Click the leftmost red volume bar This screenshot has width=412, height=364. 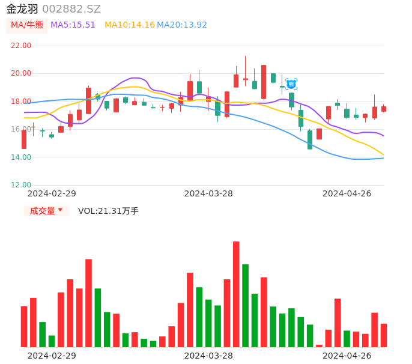[24, 326]
